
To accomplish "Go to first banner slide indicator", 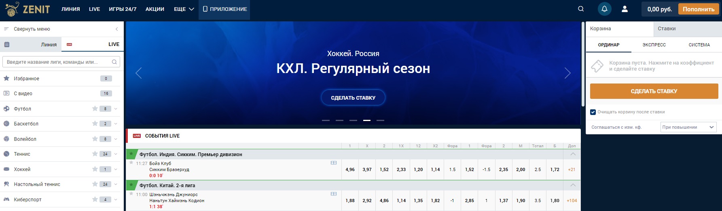I will (326, 120).
